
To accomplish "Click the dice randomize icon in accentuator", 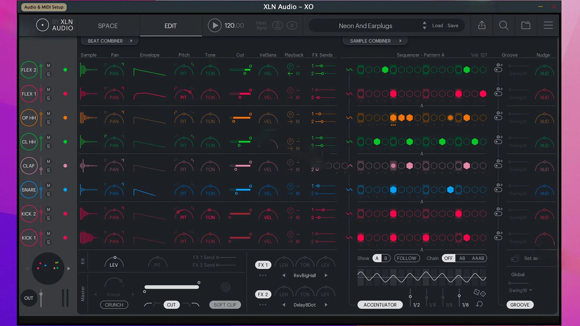I will click(480, 292).
